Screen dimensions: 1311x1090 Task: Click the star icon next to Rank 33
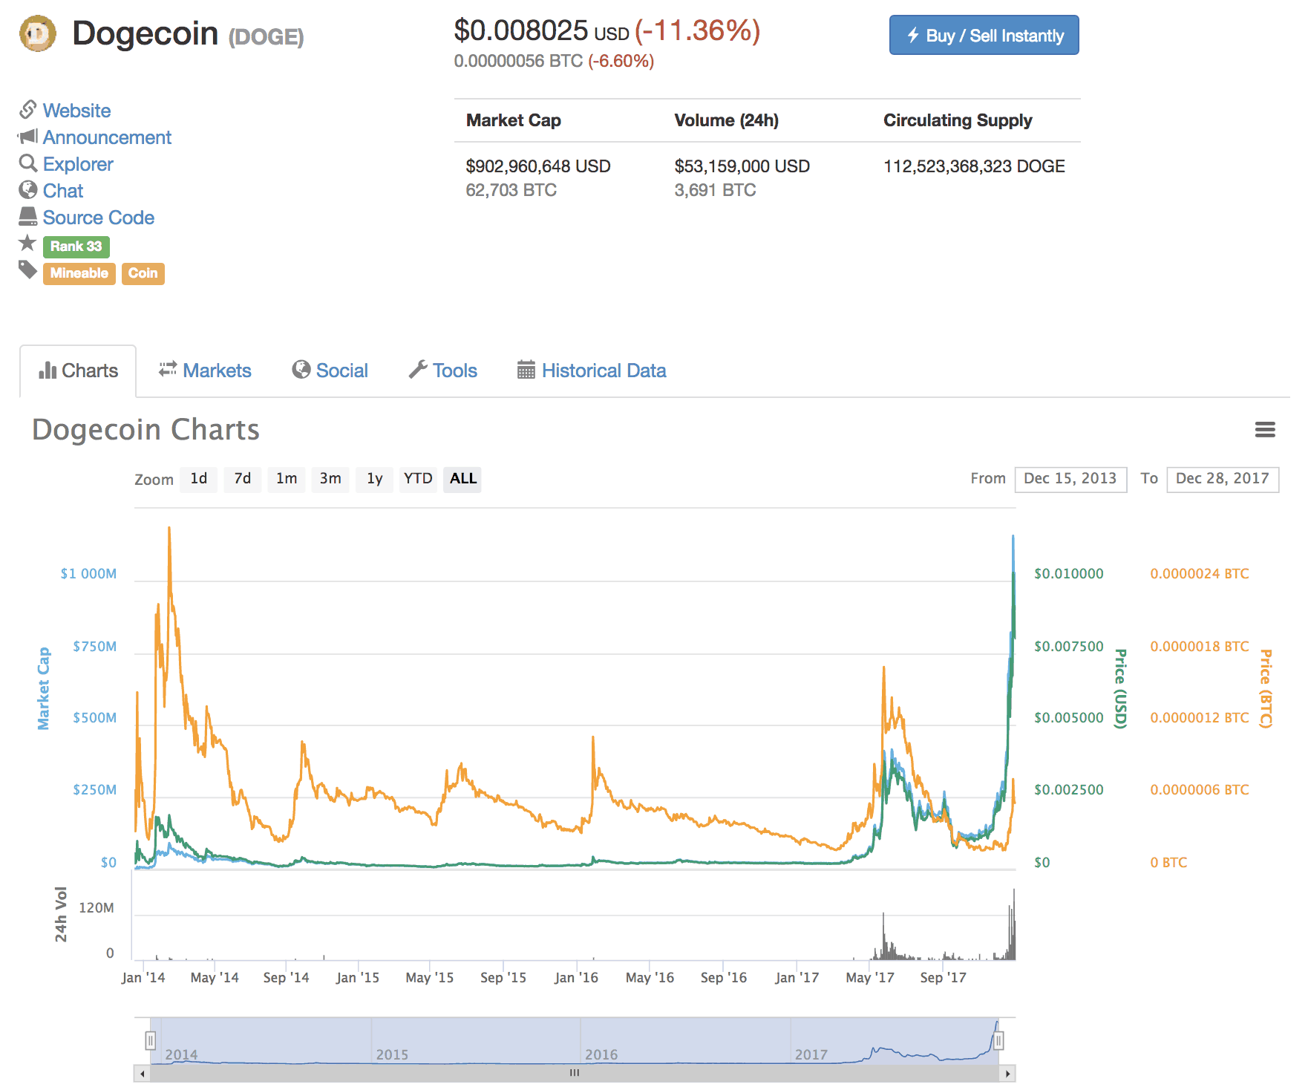27,243
